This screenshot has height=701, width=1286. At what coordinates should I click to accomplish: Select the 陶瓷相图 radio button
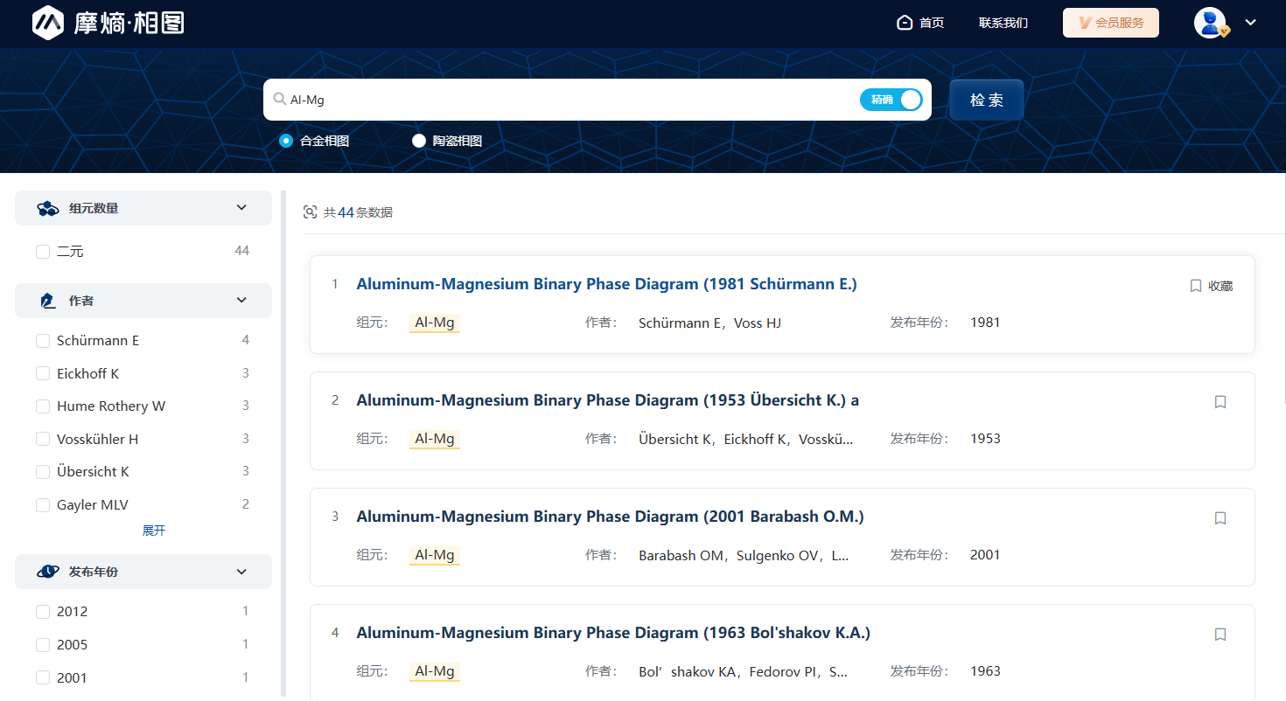pyautogui.click(x=419, y=141)
